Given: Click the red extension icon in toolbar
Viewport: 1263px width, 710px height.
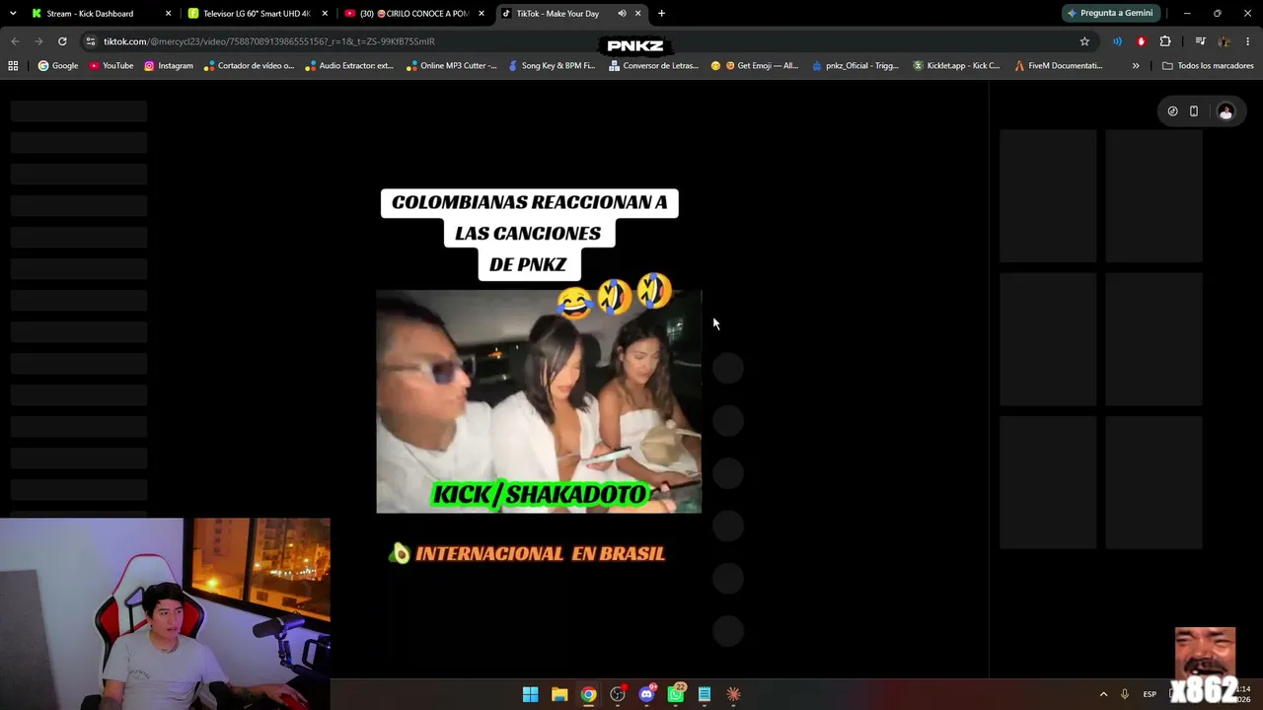Looking at the screenshot, I should pos(1142,41).
